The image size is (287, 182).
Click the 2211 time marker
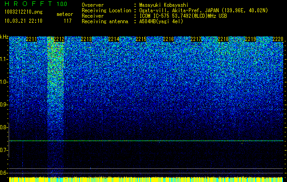[31, 39]
